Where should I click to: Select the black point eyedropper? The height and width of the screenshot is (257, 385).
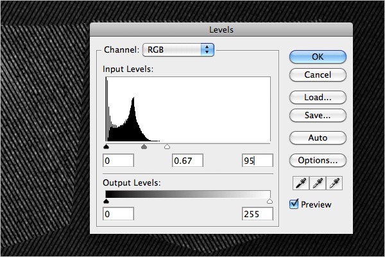point(301,183)
